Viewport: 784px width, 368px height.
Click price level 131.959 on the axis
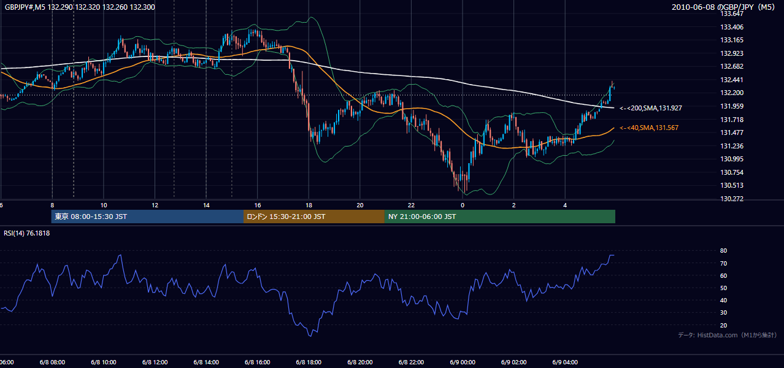tap(732, 106)
